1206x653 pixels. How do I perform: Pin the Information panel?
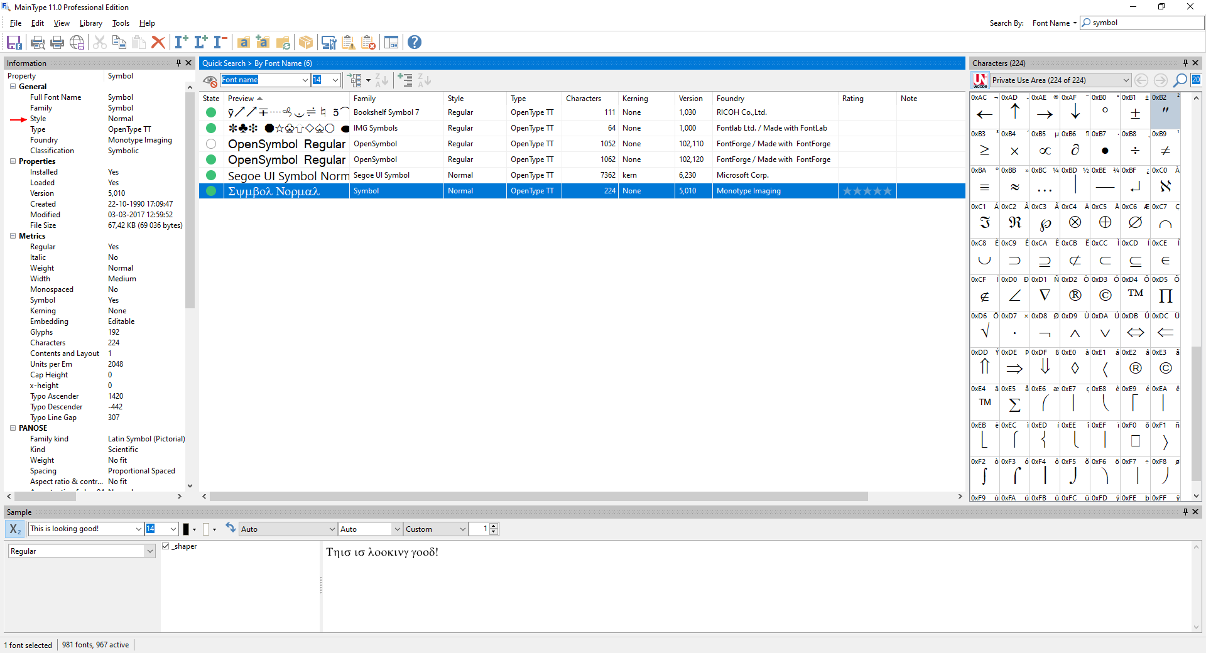178,63
